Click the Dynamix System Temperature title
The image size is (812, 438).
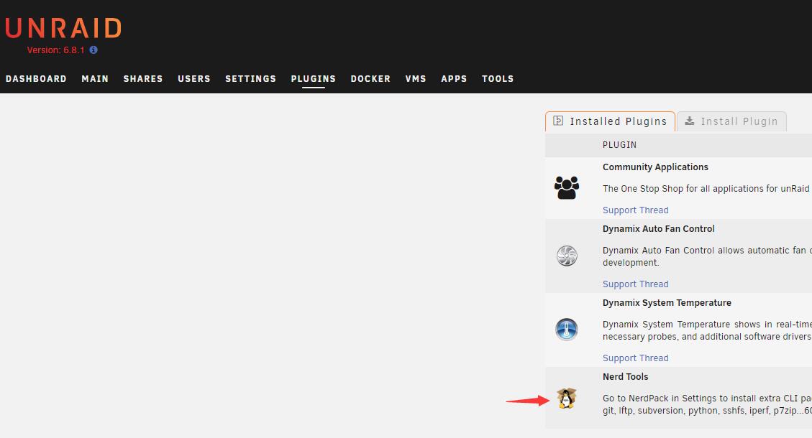pyautogui.click(x=667, y=302)
